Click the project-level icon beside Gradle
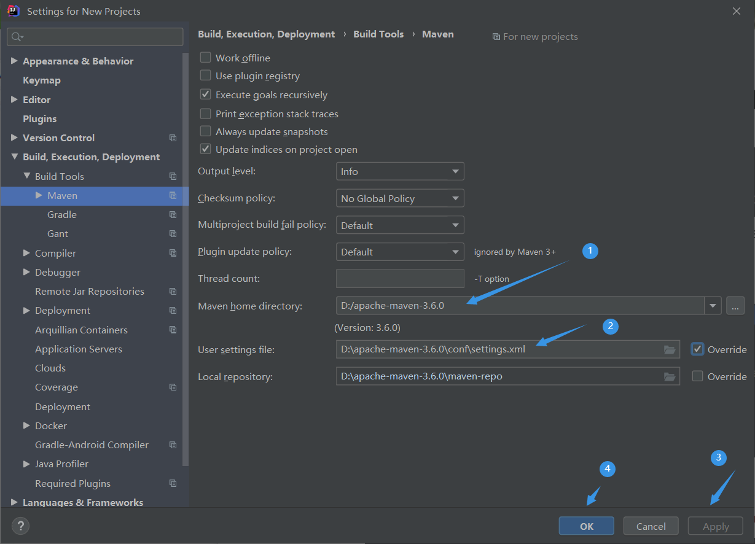This screenshot has width=755, height=544. click(173, 215)
